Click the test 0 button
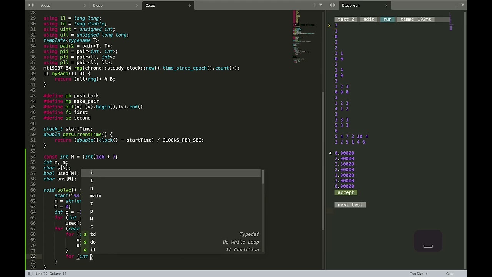The width and height of the screenshot is (492, 277). coord(346,19)
